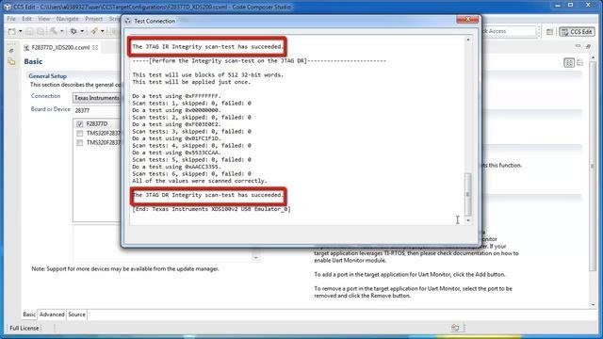Minimize the editor area view

click(578, 46)
